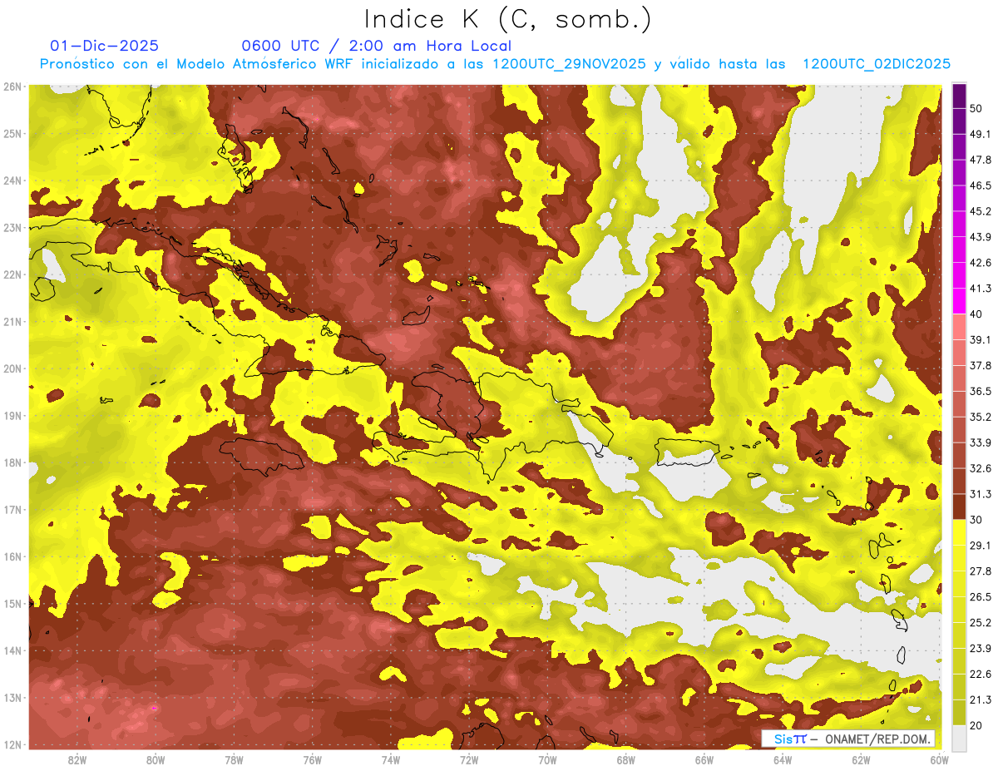Image resolution: width=998 pixels, height=771 pixels.
Task: Click the dark purple swatch above 50
Action: click(959, 96)
